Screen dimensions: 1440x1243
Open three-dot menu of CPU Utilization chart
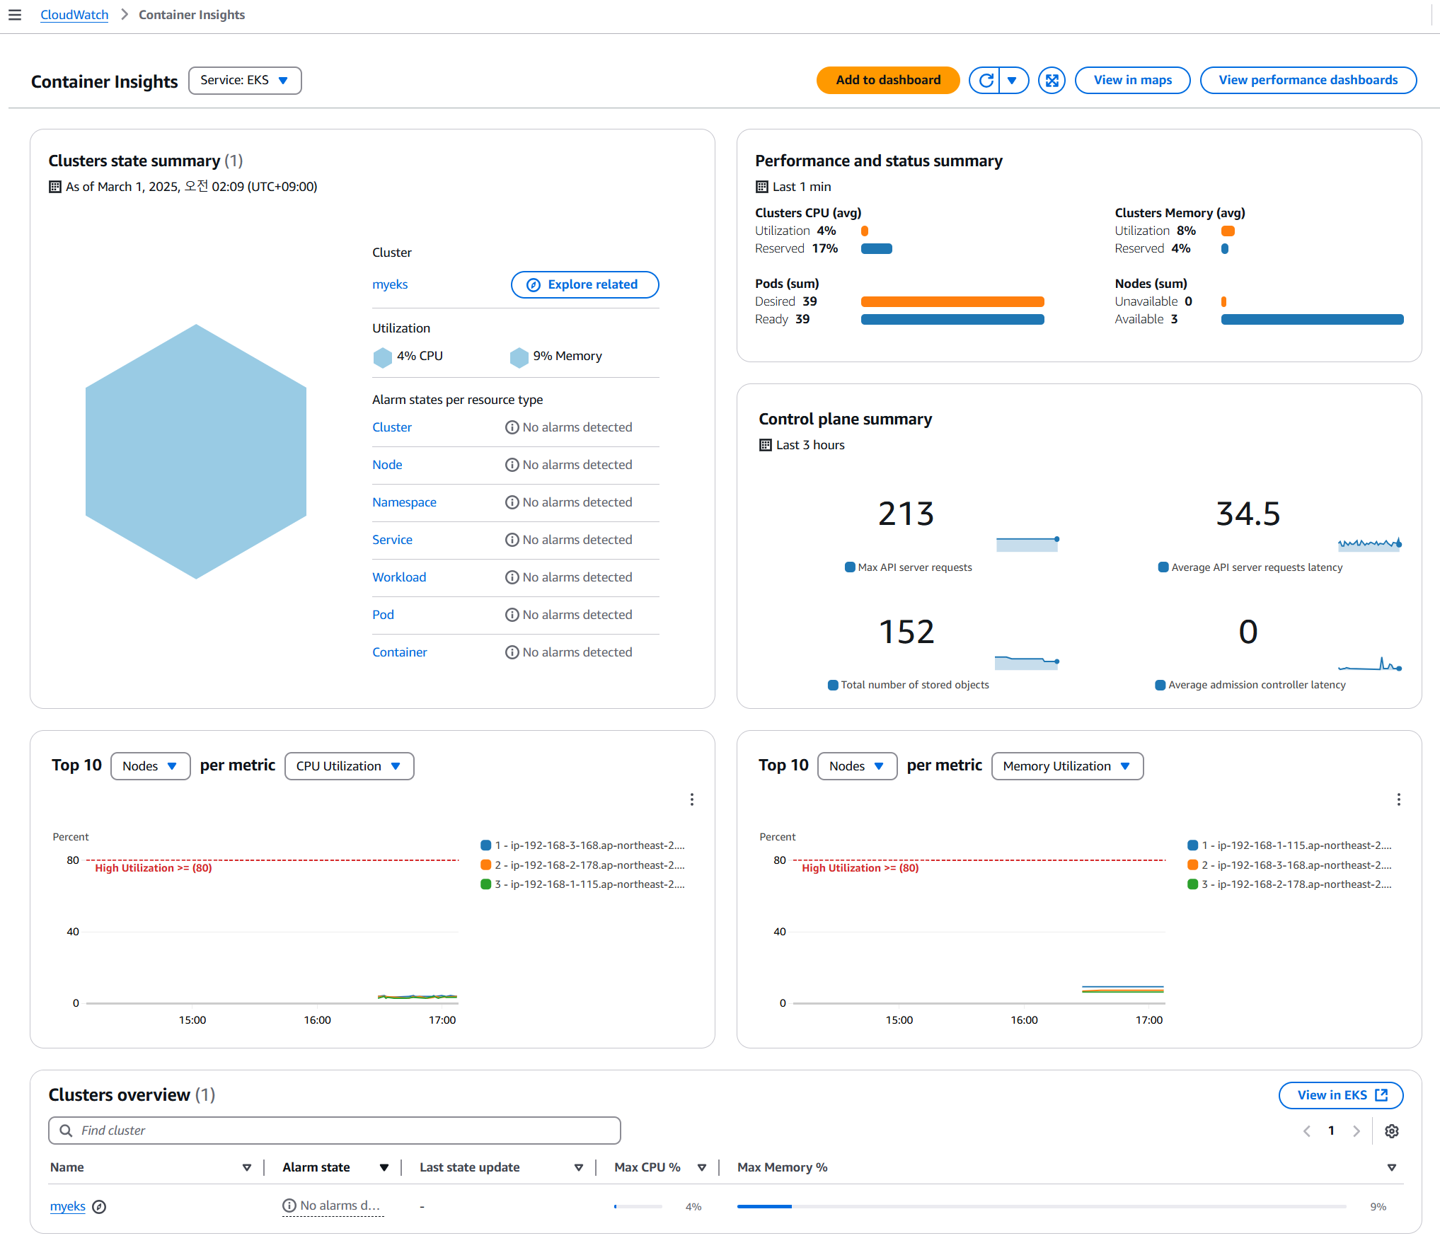(691, 799)
